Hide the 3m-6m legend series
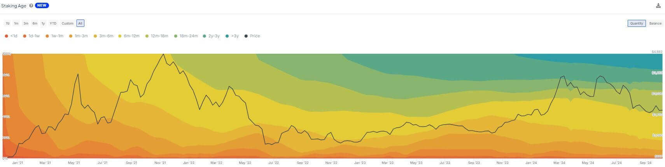This screenshot has width=665, height=167. [x=103, y=36]
